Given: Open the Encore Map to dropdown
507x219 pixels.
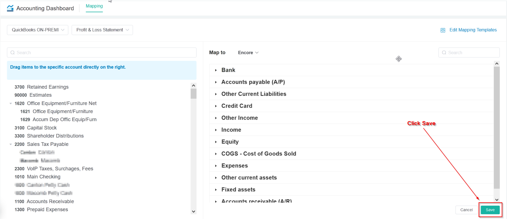Looking at the screenshot, I should (x=248, y=53).
